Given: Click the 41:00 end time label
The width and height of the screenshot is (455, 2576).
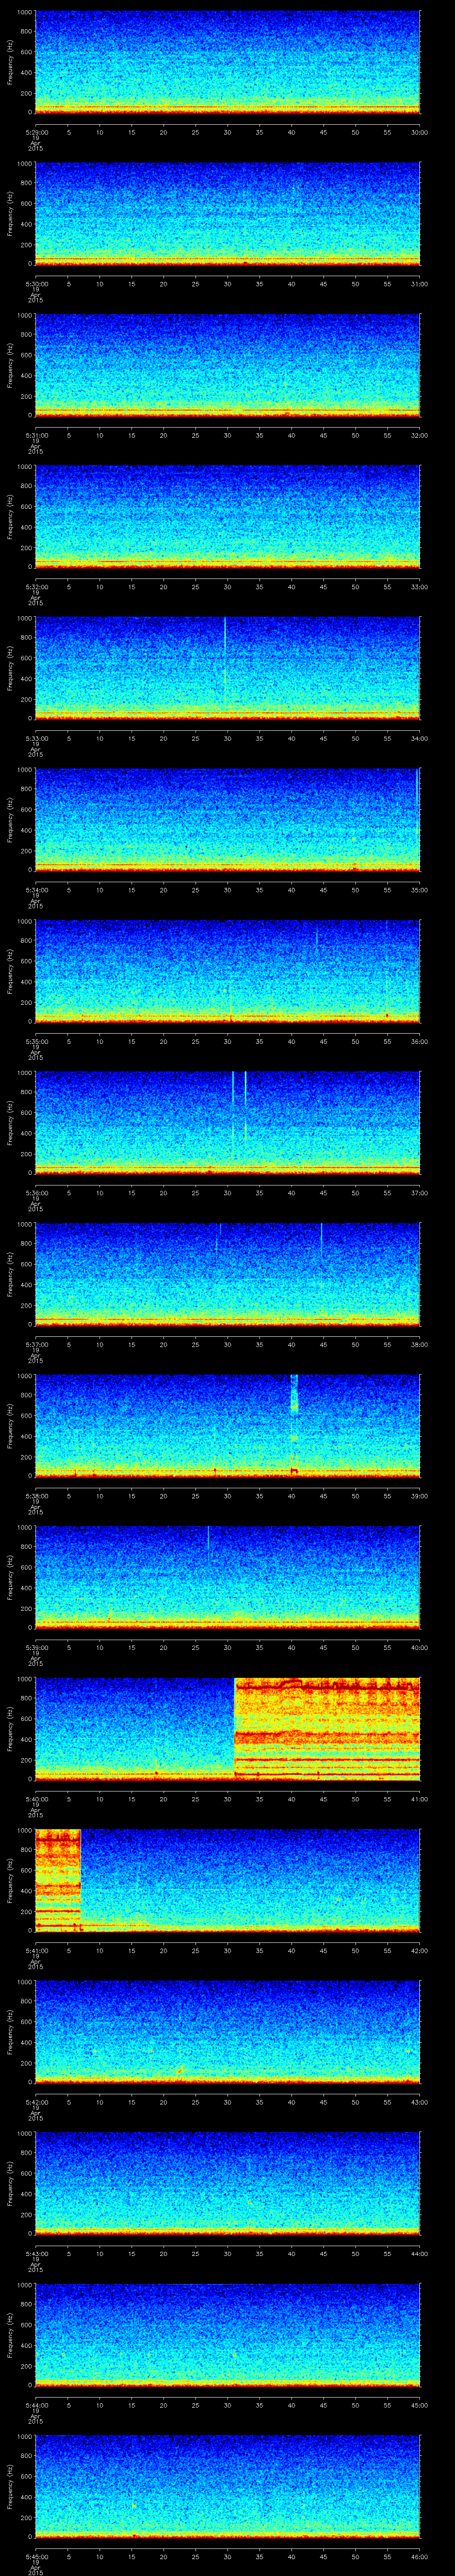Looking at the screenshot, I should [x=419, y=1798].
